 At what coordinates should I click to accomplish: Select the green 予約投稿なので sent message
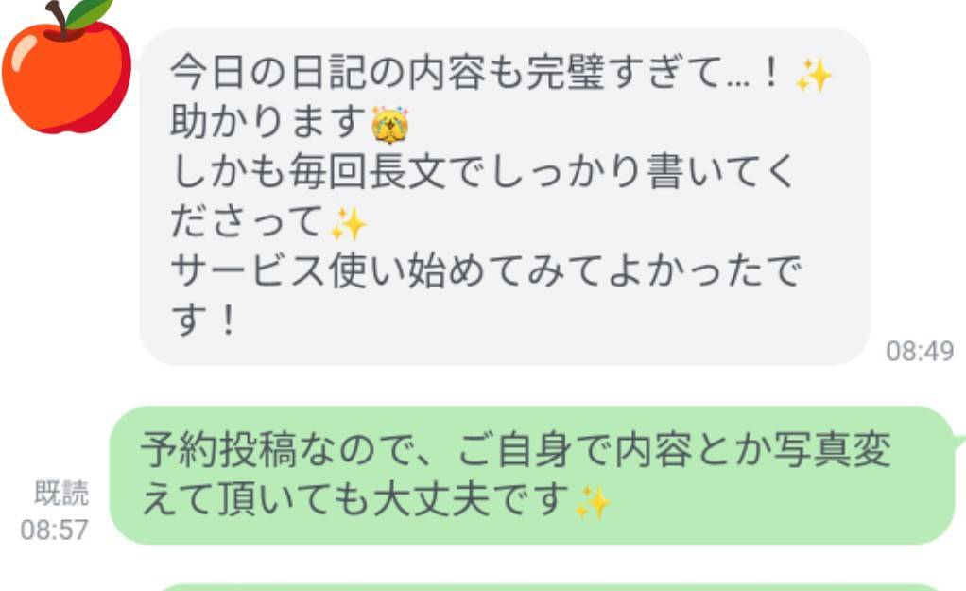pos(532,475)
